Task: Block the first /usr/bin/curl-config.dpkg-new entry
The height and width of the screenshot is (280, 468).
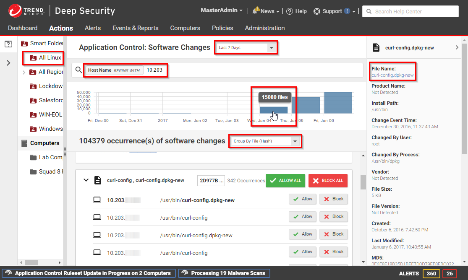Action: pos(333,199)
